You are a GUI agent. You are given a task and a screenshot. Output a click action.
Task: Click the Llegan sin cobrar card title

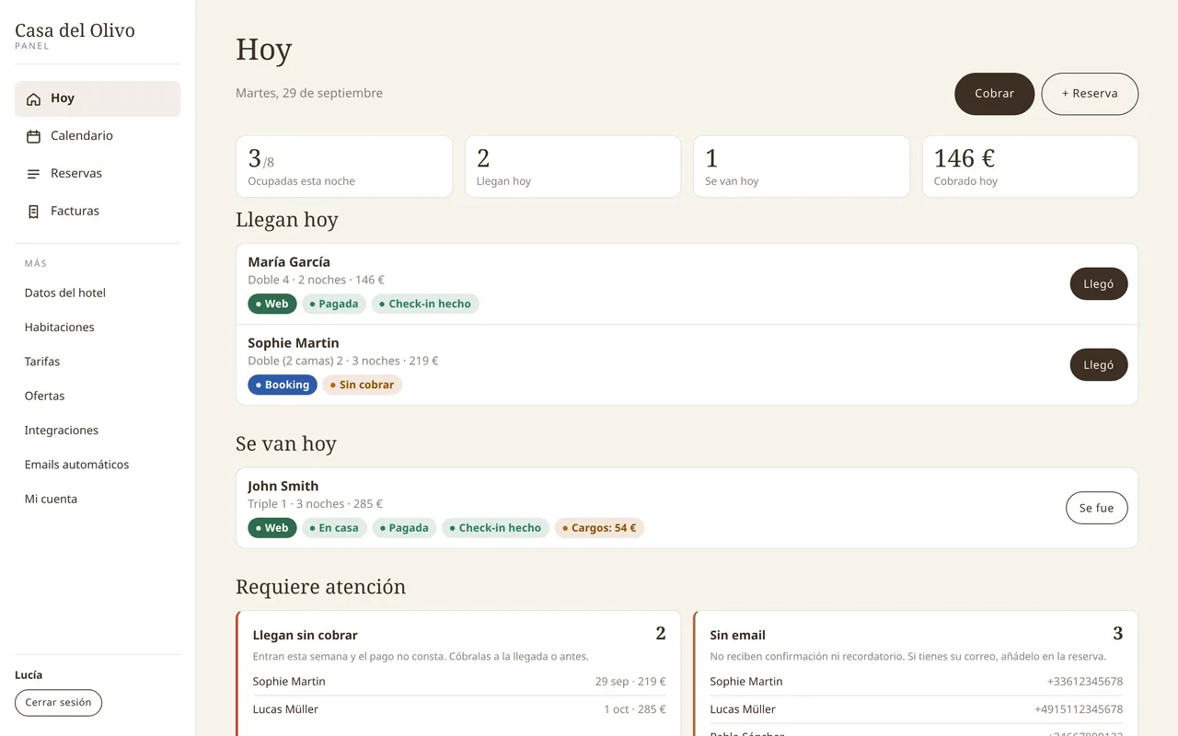pyautogui.click(x=306, y=635)
